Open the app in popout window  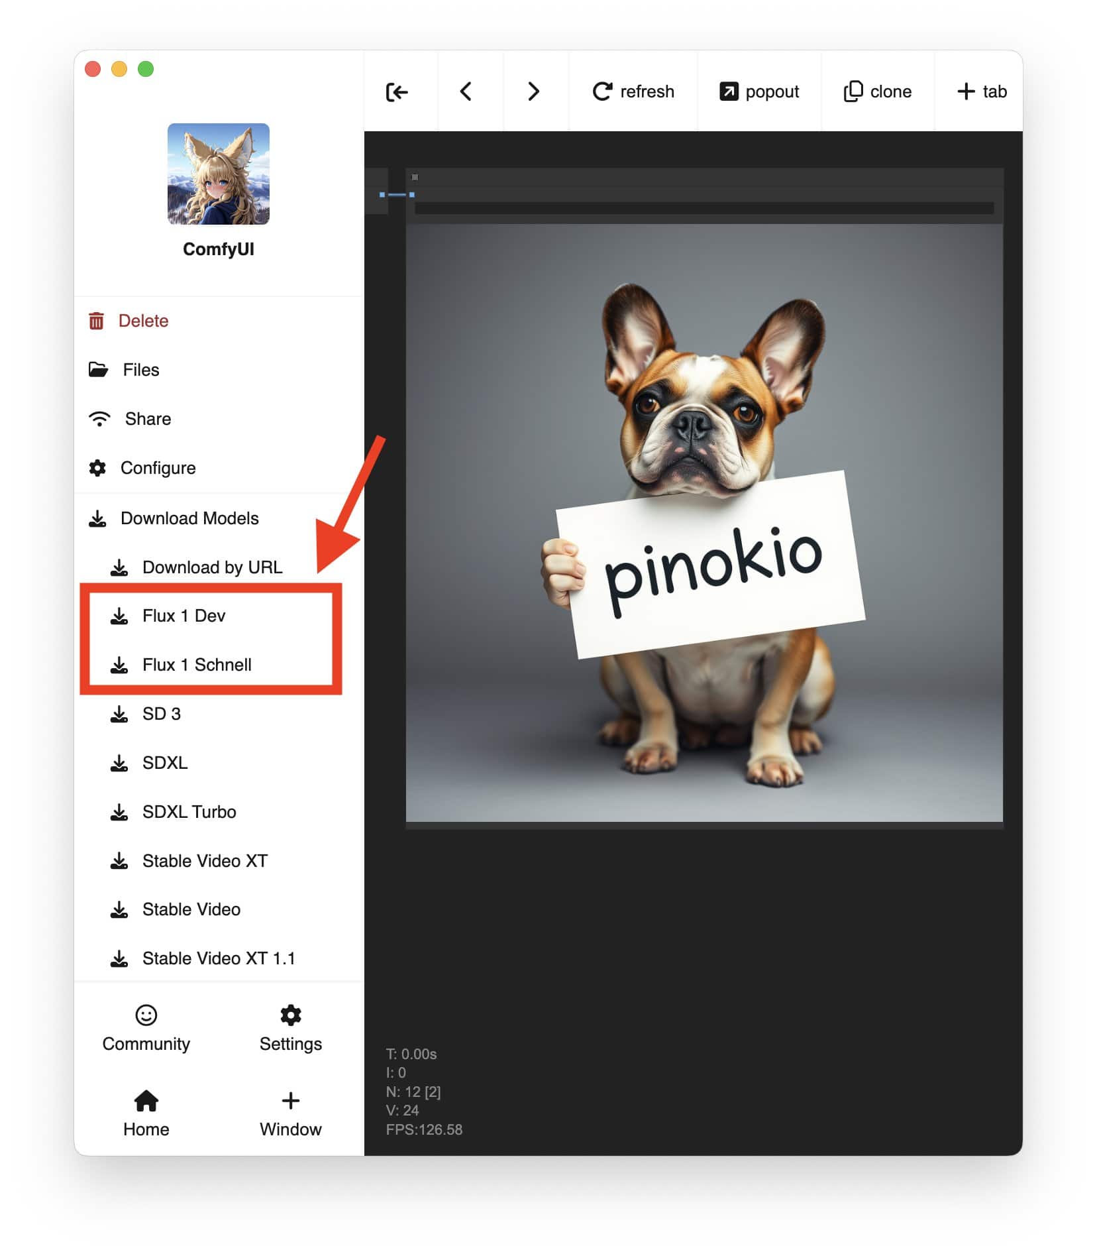pos(759,91)
